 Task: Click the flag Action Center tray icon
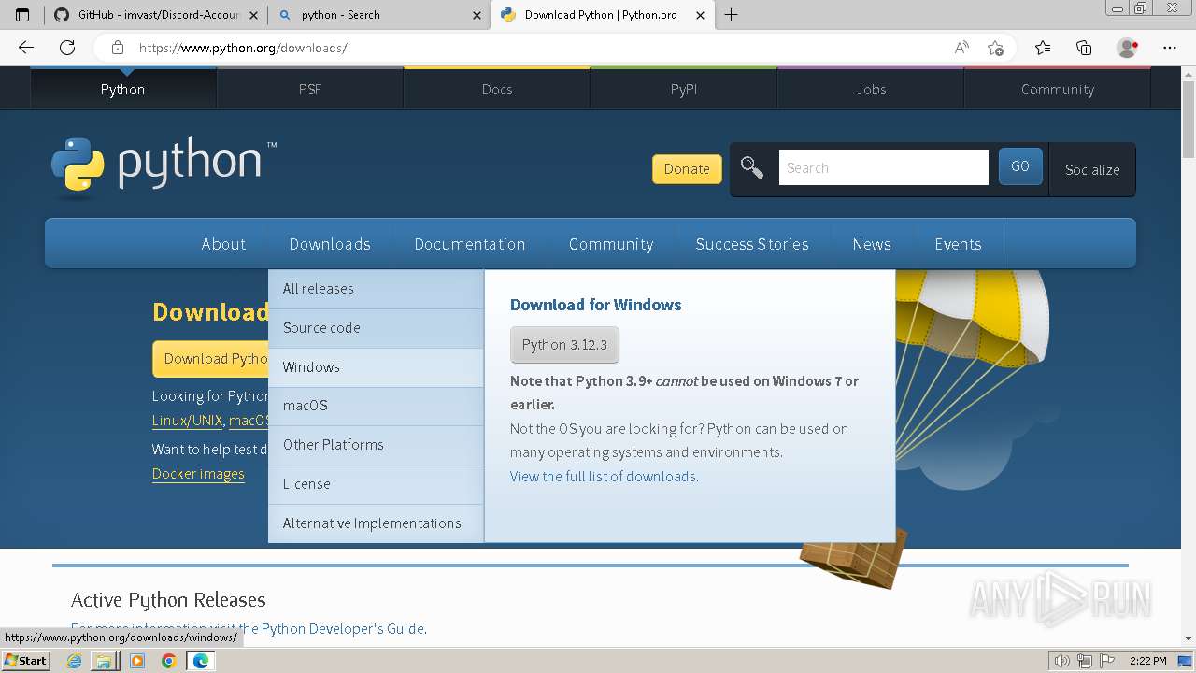[x=1108, y=661]
